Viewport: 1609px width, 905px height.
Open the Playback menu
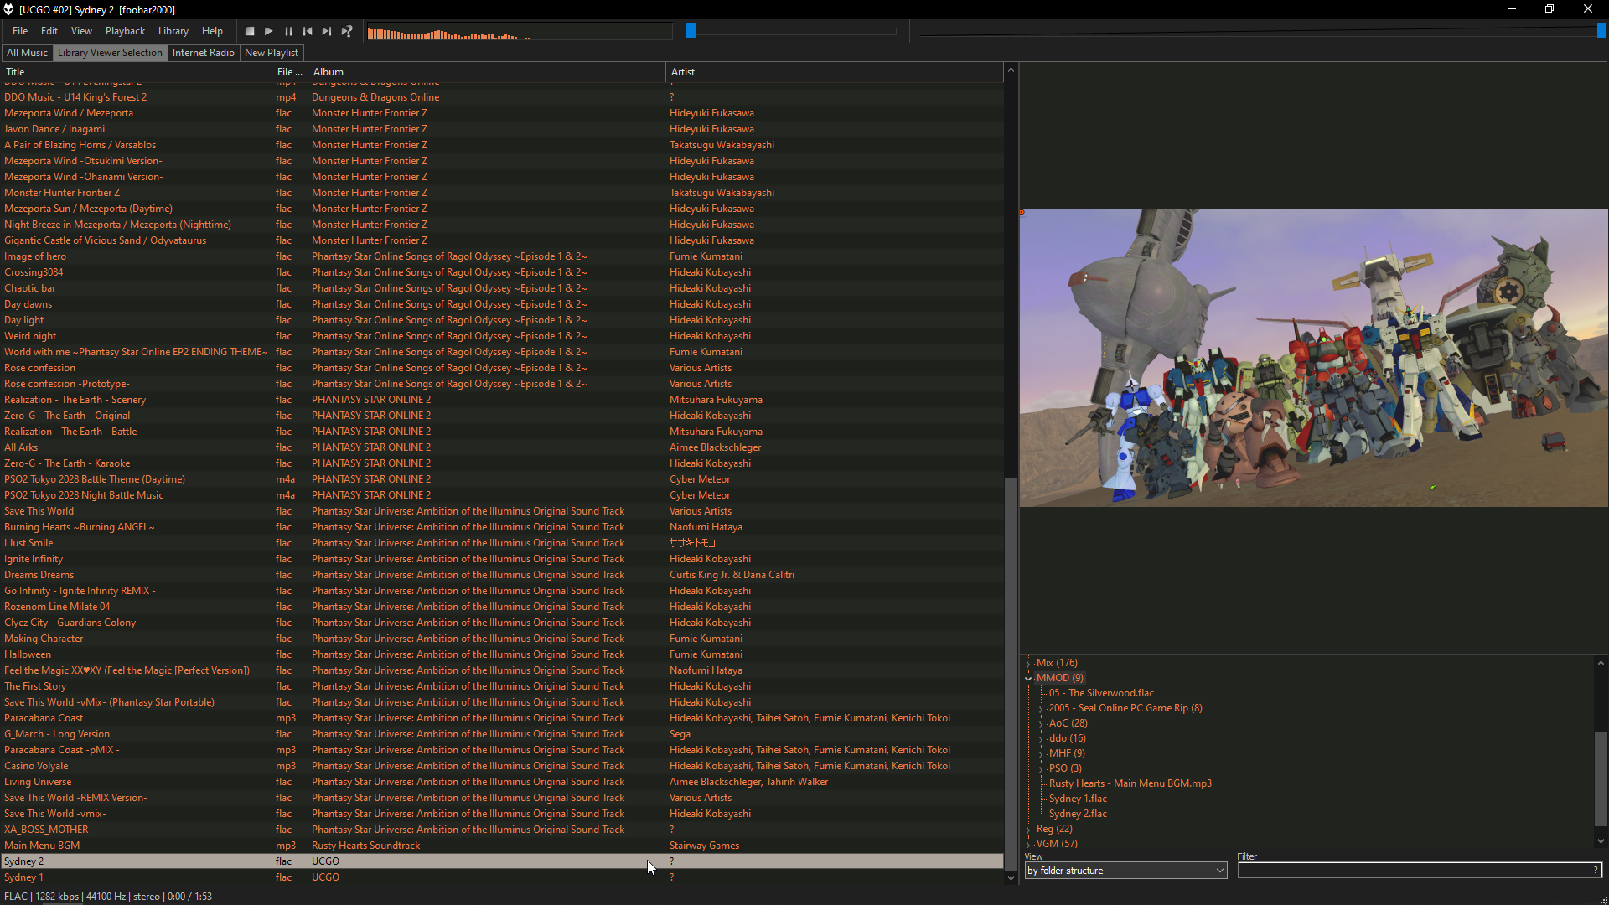coord(125,31)
